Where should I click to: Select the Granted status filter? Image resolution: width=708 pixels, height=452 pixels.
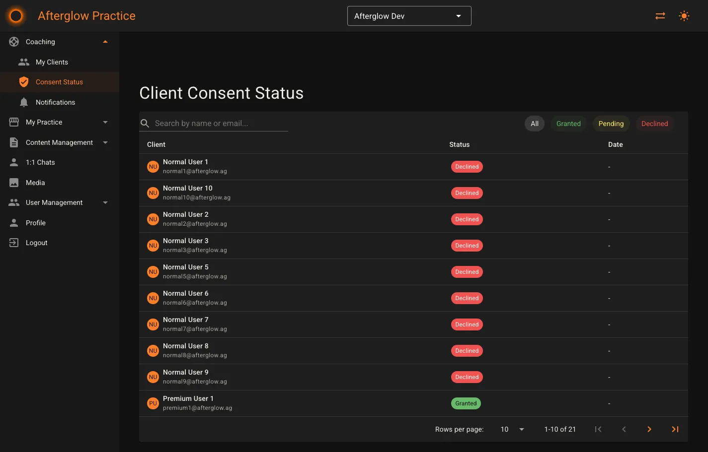pyautogui.click(x=568, y=124)
